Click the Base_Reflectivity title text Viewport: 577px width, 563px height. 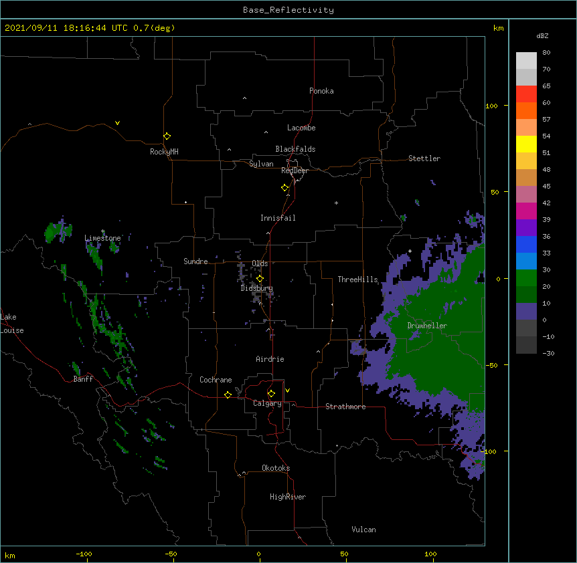[288, 10]
